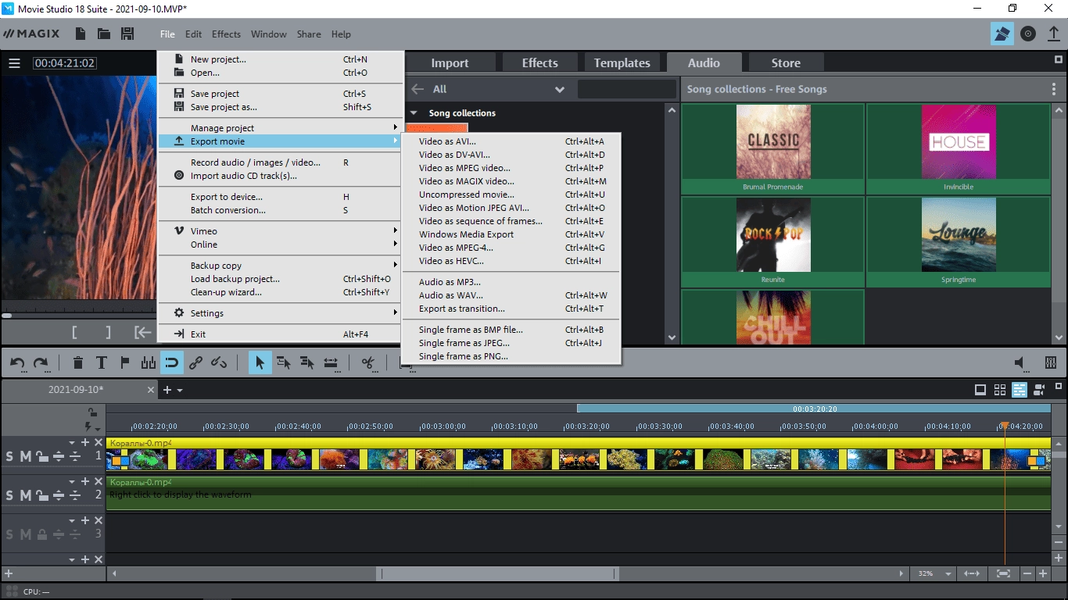Open the preview monitor hamburger menu

[14, 63]
